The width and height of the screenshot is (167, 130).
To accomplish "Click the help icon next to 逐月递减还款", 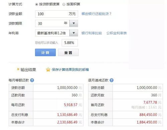I will point(112,80).
